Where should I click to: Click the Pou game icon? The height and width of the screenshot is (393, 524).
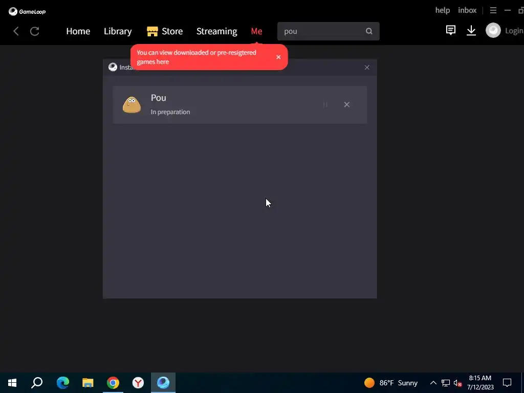(132, 104)
